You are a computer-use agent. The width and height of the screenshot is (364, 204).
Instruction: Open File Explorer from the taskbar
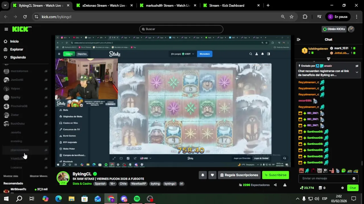point(71,199)
